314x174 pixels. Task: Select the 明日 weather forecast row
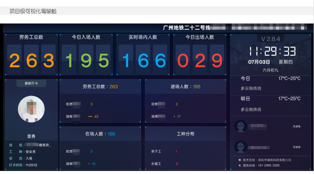[x=270, y=104]
